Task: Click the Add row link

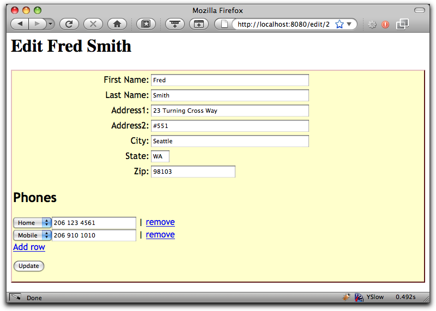Action: point(29,247)
